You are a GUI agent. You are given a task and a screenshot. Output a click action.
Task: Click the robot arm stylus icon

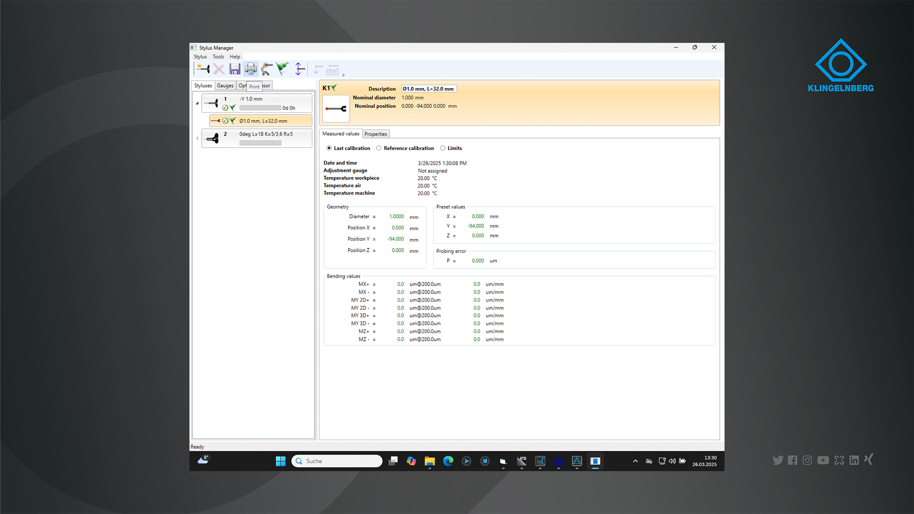267,69
